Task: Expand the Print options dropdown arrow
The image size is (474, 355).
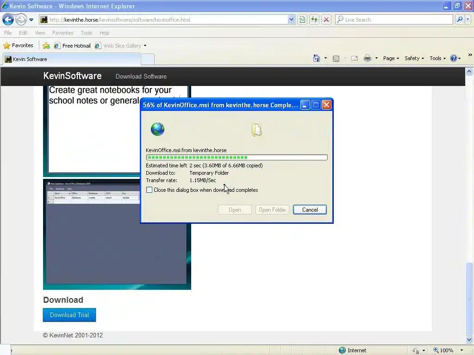Action: point(376,58)
